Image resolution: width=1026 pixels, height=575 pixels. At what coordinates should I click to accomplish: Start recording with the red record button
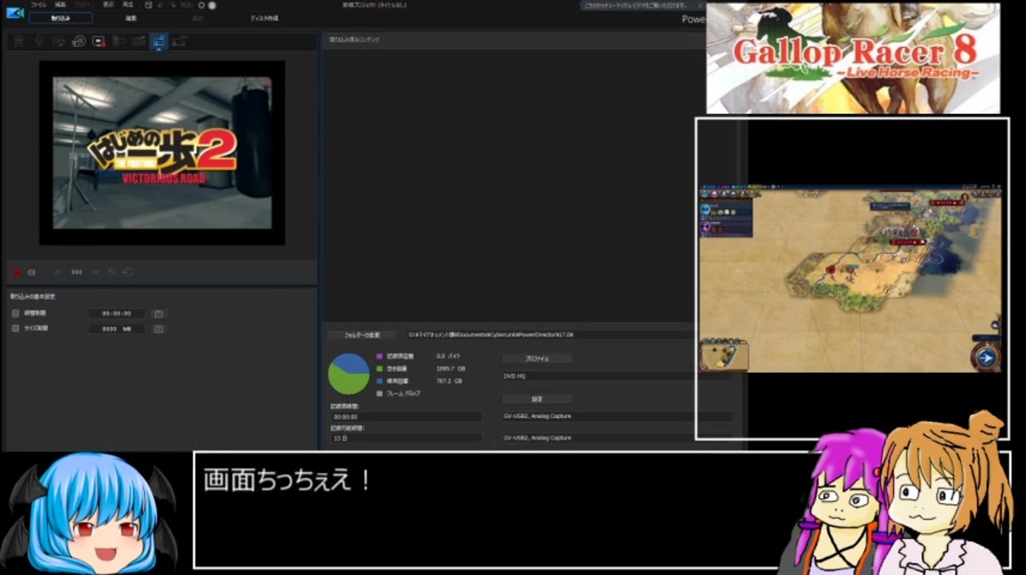click(x=18, y=272)
